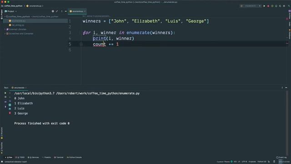Close the enumerate.py editor tab
Screen dimensions: 291x164
[x=85, y=11]
